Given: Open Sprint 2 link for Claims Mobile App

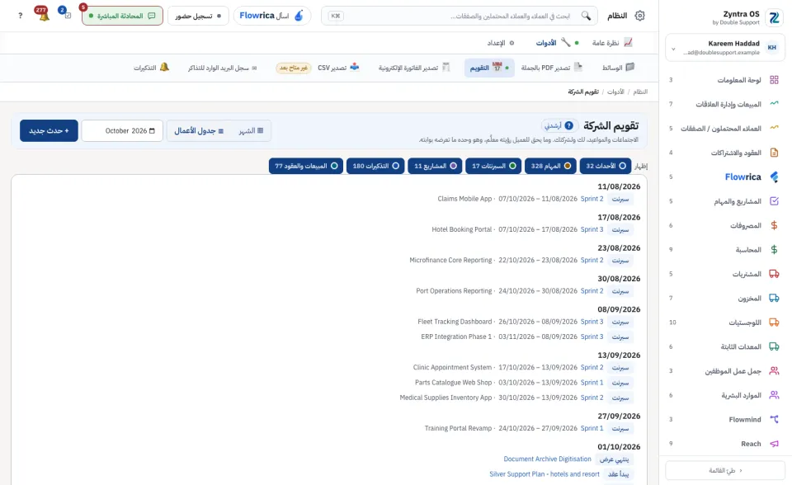Looking at the screenshot, I should (592, 199).
